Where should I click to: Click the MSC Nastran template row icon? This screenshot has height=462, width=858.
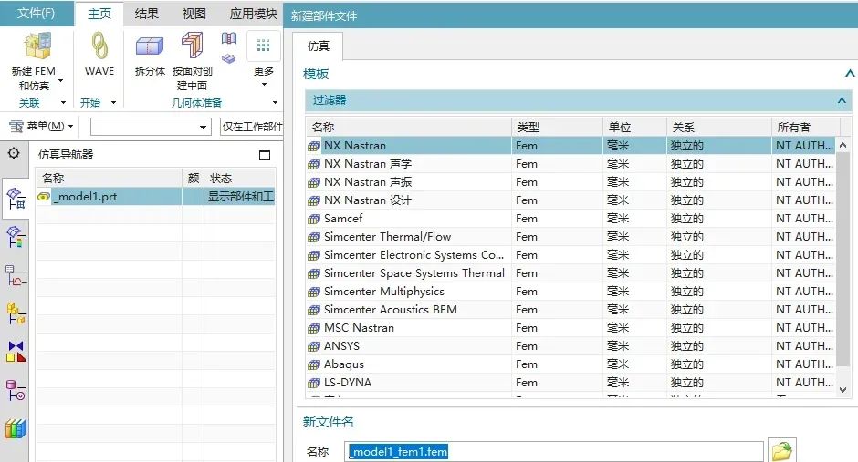click(x=314, y=328)
